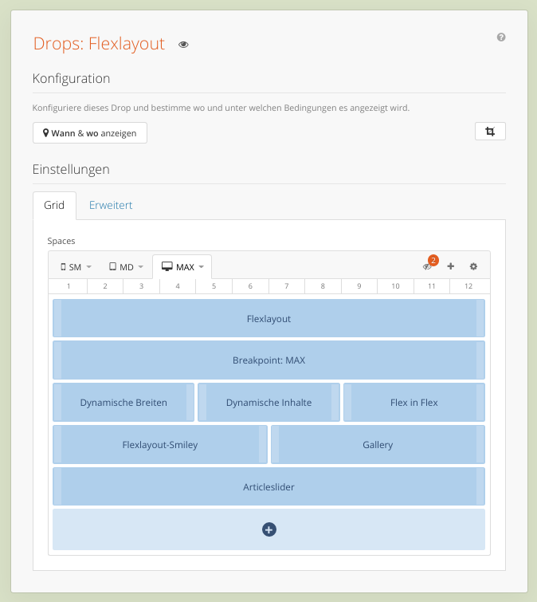Image resolution: width=537 pixels, height=602 pixels.
Task: Click the phone icon on the SM tab
Action: (63, 266)
